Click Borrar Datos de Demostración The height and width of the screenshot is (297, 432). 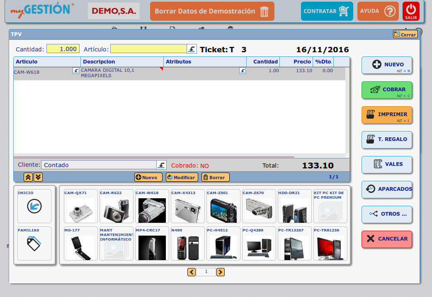click(x=212, y=11)
